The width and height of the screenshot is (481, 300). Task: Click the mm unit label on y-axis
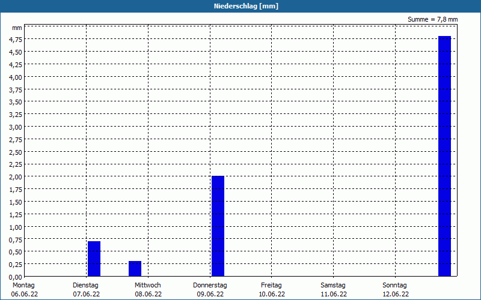click(17, 28)
